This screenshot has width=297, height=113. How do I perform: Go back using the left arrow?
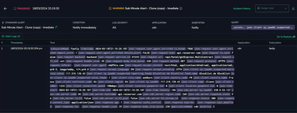tap(5, 8)
